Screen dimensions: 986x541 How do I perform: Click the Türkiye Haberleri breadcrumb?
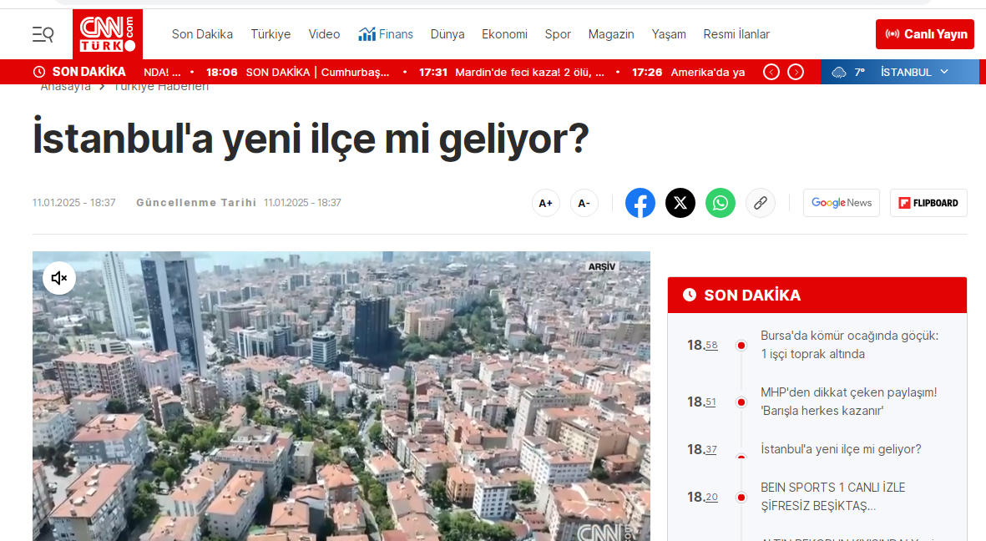[x=161, y=87]
